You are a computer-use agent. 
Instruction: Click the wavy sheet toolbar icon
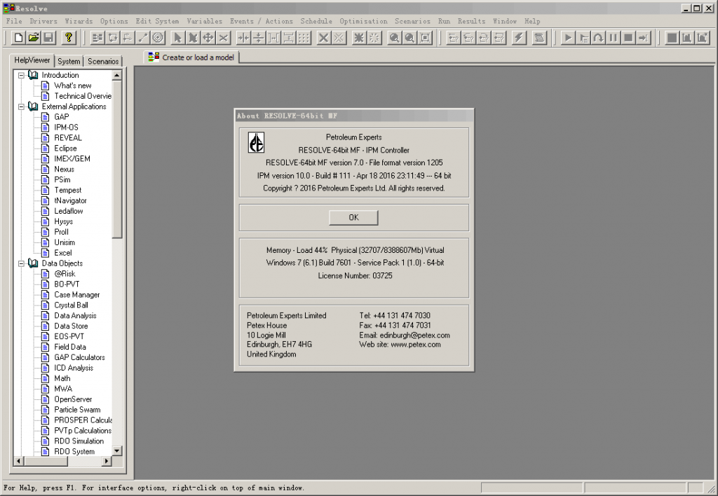539,38
